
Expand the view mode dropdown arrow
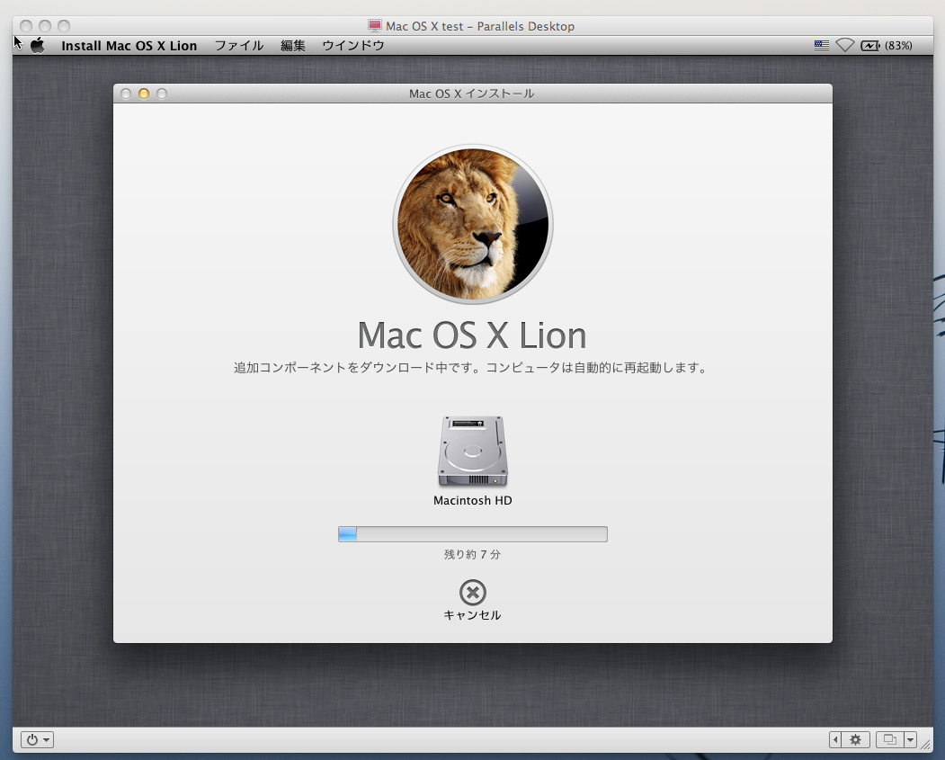pos(910,739)
